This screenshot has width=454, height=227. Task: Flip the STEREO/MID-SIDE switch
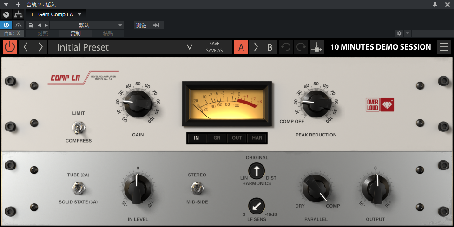(197, 188)
